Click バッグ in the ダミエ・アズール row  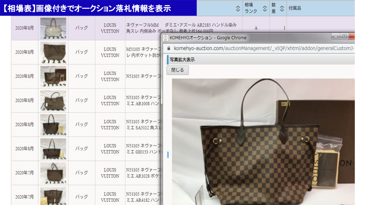[x=81, y=28]
